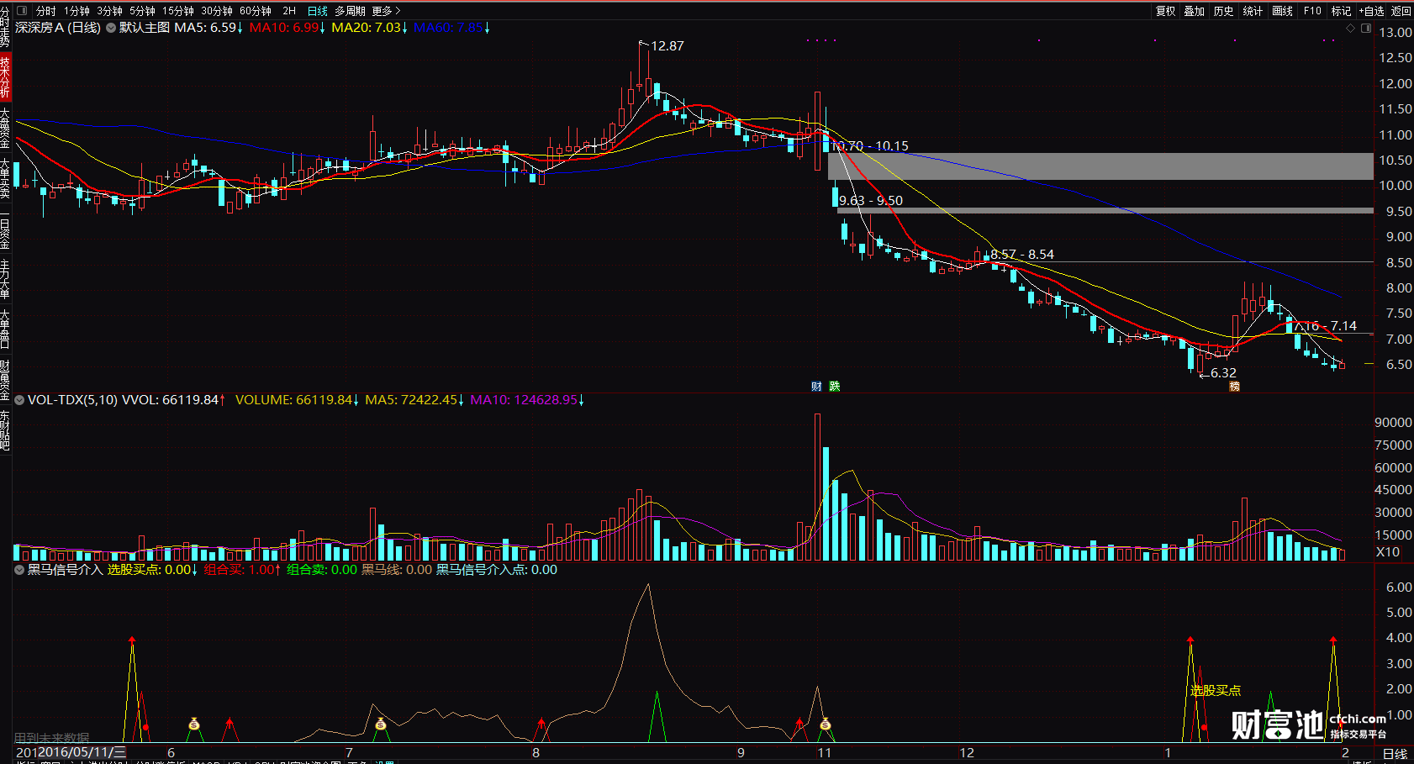
Task: Click the money bag signal icon near month 11
Action: coord(826,724)
